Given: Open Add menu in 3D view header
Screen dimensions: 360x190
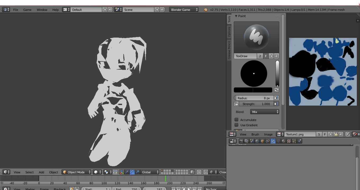Looking at the screenshot, I should (x=42, y=172).
